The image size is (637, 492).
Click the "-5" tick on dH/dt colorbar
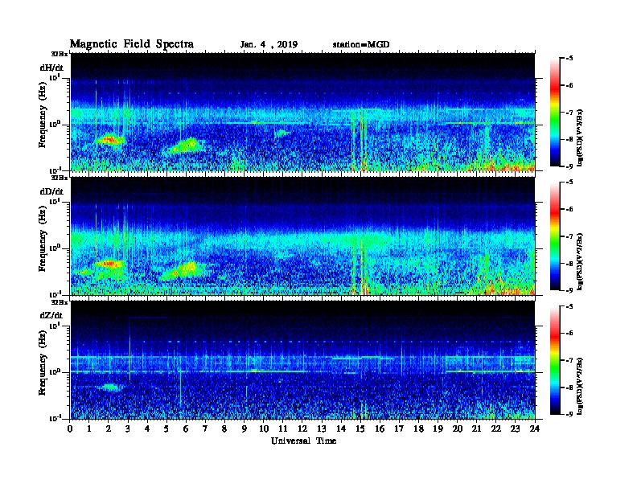[x=569, y=59]
